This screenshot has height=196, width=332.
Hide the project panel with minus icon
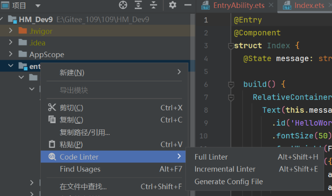[188, 5]
